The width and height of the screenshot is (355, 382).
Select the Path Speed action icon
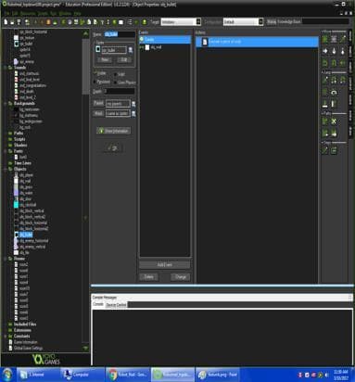334,134
